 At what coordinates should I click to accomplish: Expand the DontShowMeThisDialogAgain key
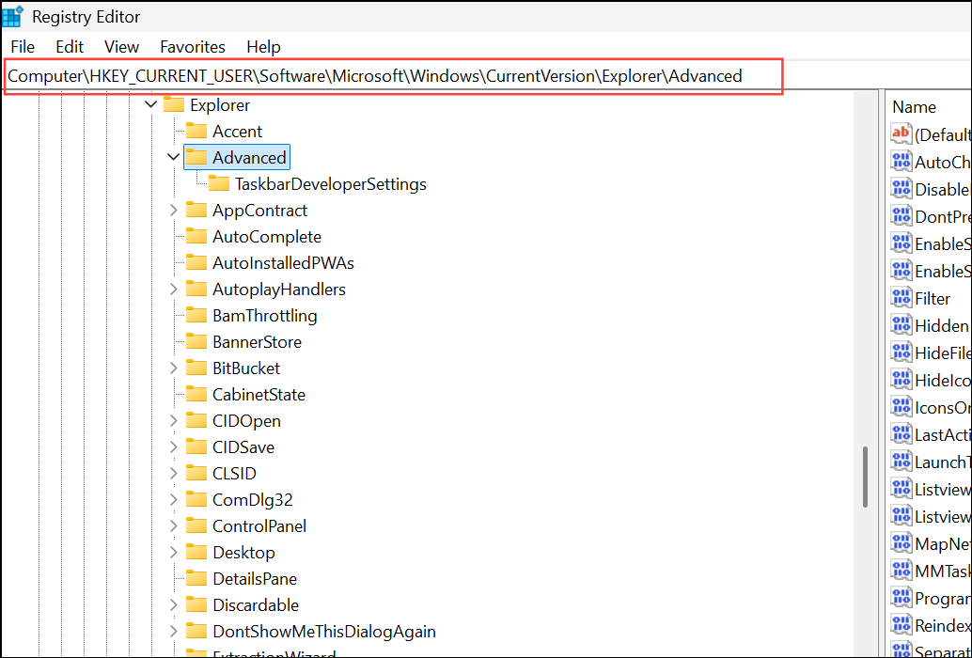click(174, 632)
